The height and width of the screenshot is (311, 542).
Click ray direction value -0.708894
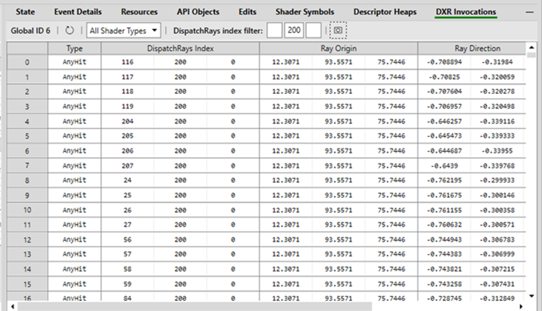click(444, 62)
